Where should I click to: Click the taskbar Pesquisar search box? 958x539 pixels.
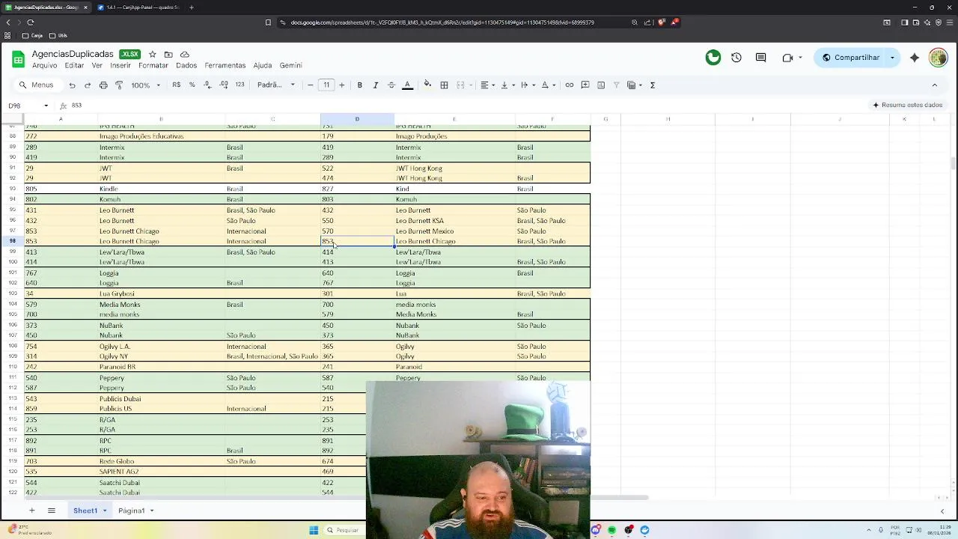point(345,530)
